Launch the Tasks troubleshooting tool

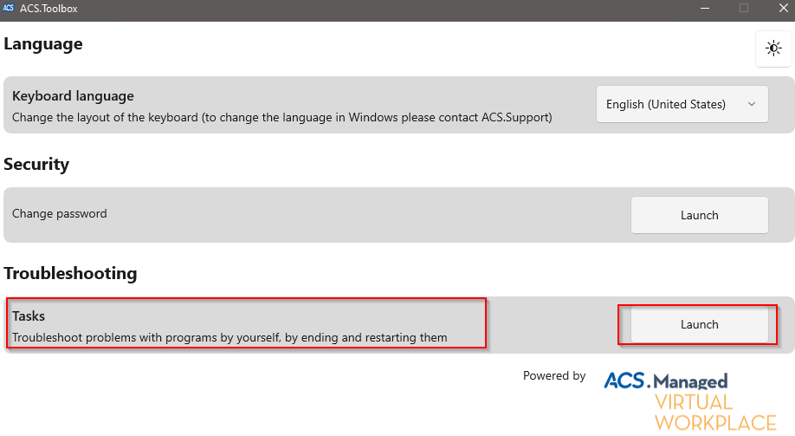699,324
